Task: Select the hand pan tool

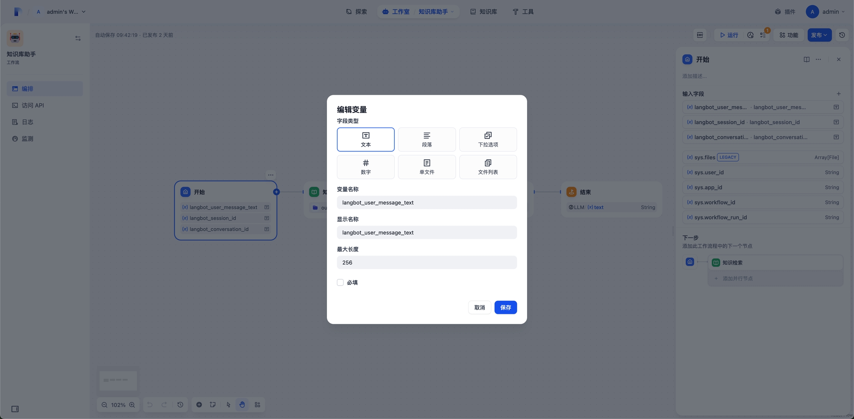Action: tap(242, 405)
